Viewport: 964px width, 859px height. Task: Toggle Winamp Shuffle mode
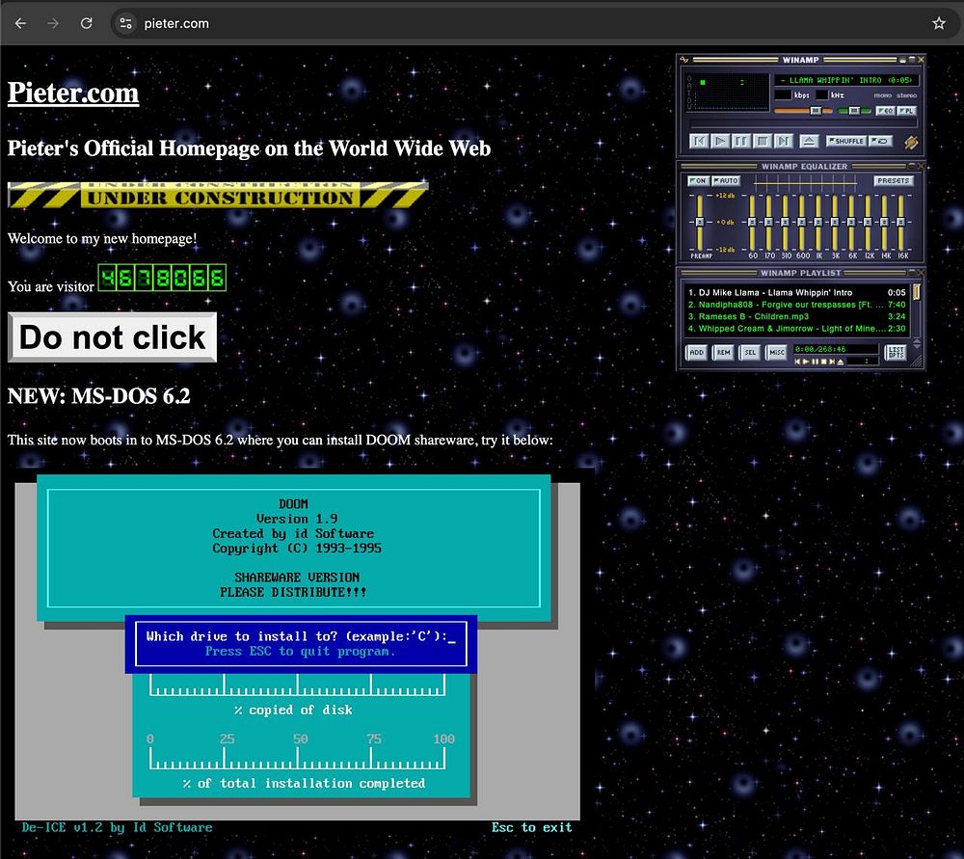(x=846, y=141)
